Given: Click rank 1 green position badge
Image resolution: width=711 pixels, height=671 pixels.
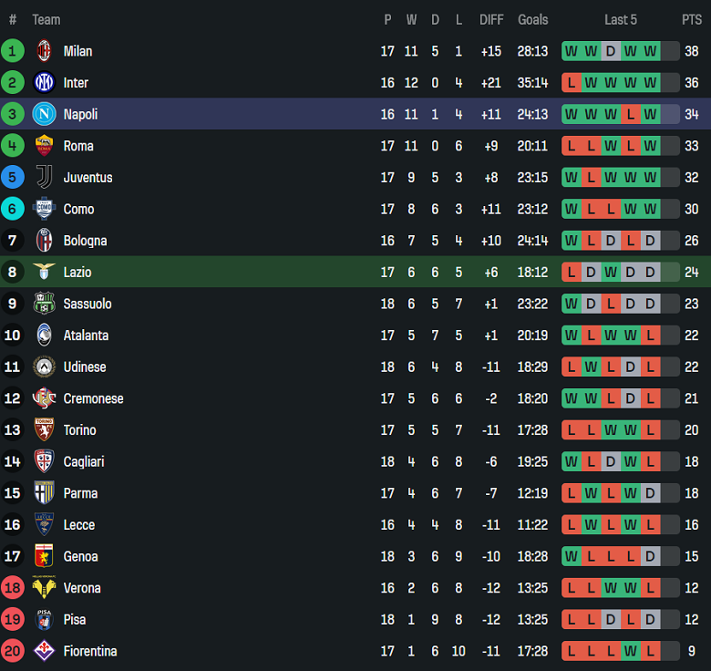Looking at the screenshot, I should [x=13, y=51].
